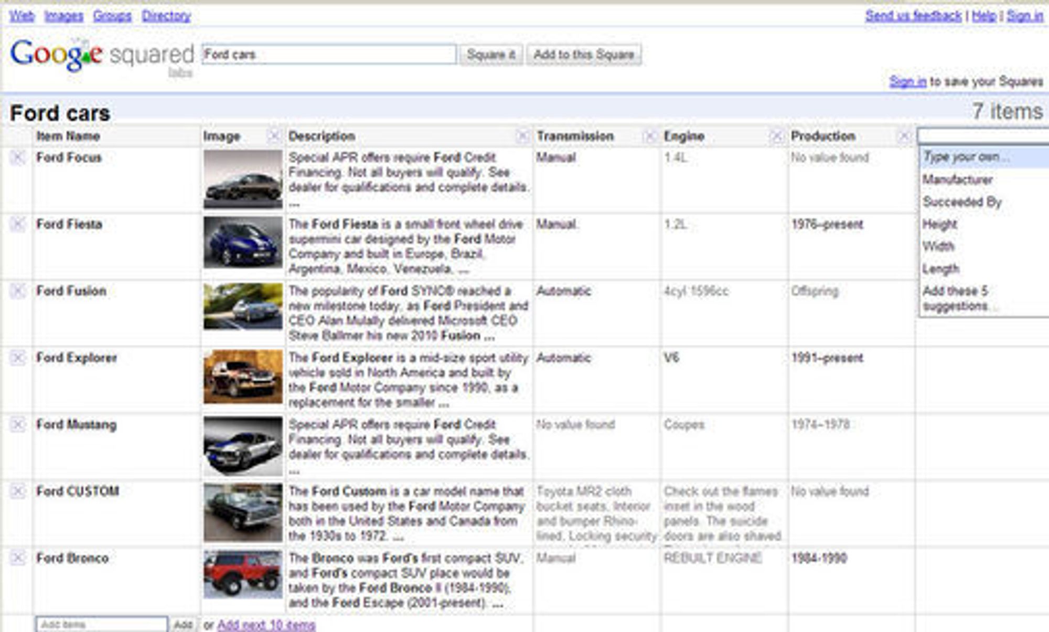Click the Engine column header

coord(684,136)
